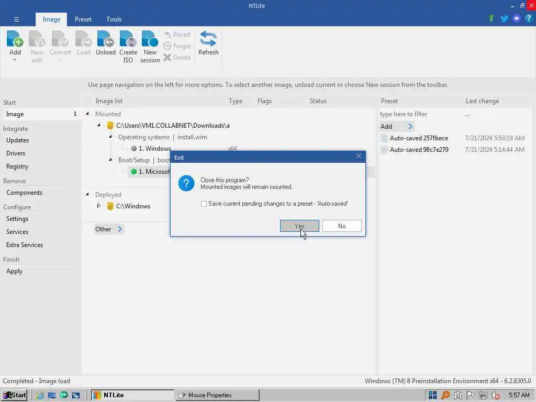Open the Updates page in sidebar
This screenshot has width=536, height=402.
click(17, 140)
